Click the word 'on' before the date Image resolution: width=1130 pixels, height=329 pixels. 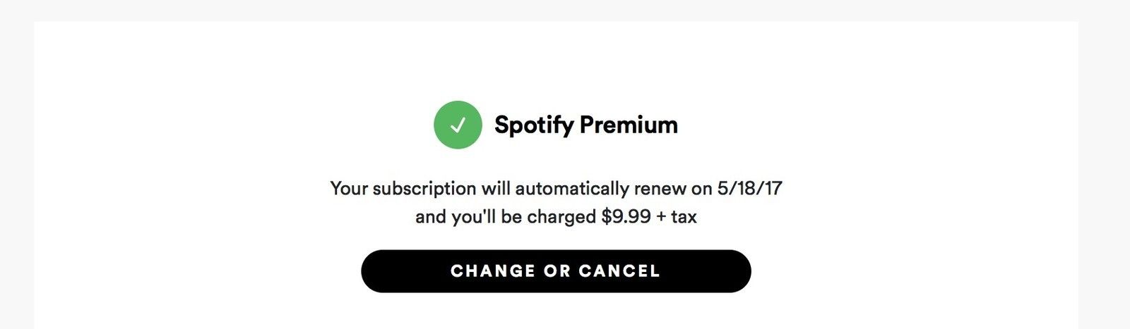(701, 189)
